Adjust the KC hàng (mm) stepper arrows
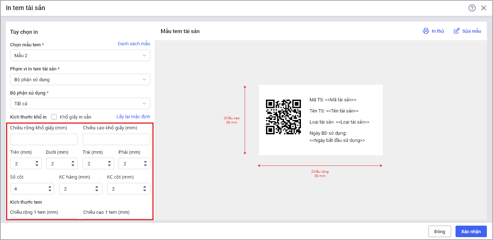The image size is (493, 240). coord(97,189)
